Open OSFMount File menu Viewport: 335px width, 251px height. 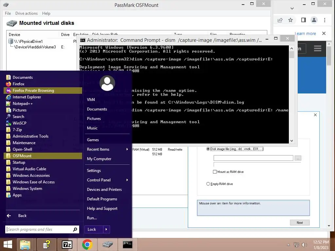point(8,13)
